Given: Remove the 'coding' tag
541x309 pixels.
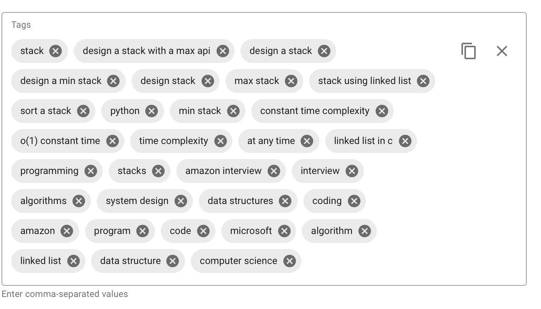Looking at the screenshot, I should point(354,201).
